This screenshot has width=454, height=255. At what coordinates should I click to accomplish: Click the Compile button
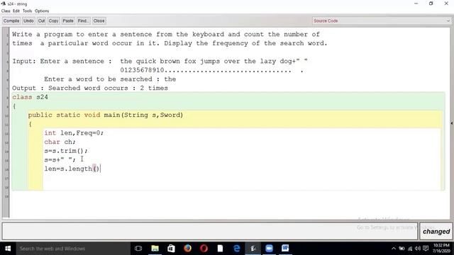(11, 21)
